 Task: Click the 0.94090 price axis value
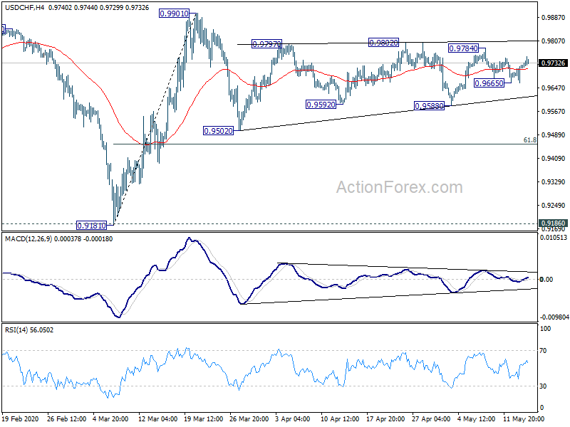point(553,158)
